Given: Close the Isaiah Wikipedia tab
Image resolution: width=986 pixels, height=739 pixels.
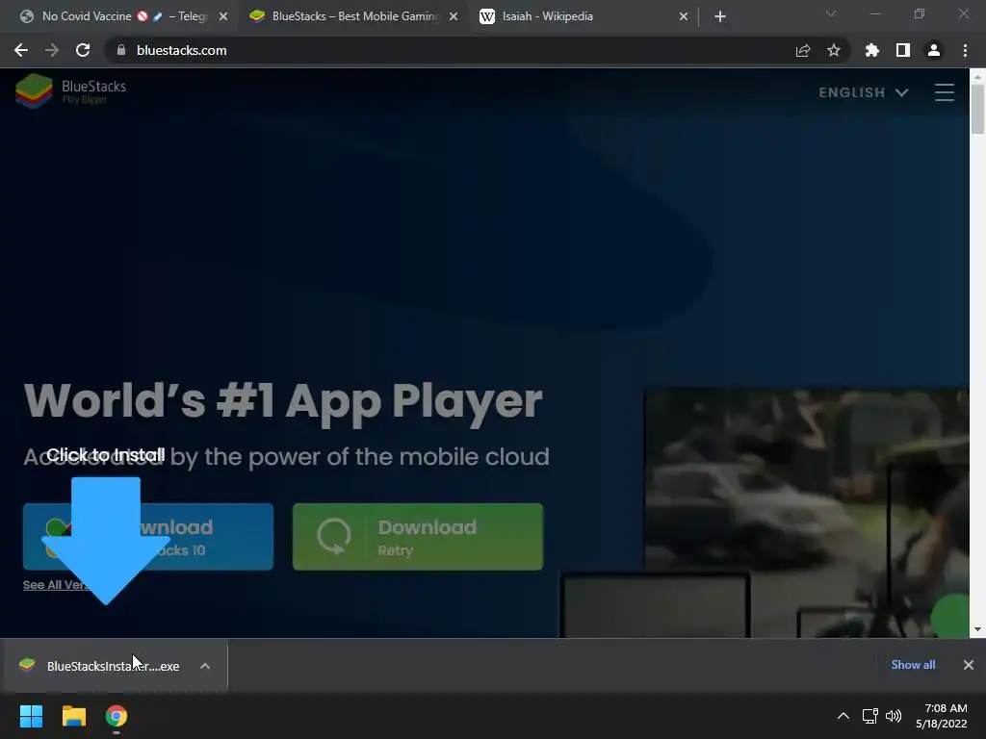Looking at the screenshot, I should click(x=684, y=16).
